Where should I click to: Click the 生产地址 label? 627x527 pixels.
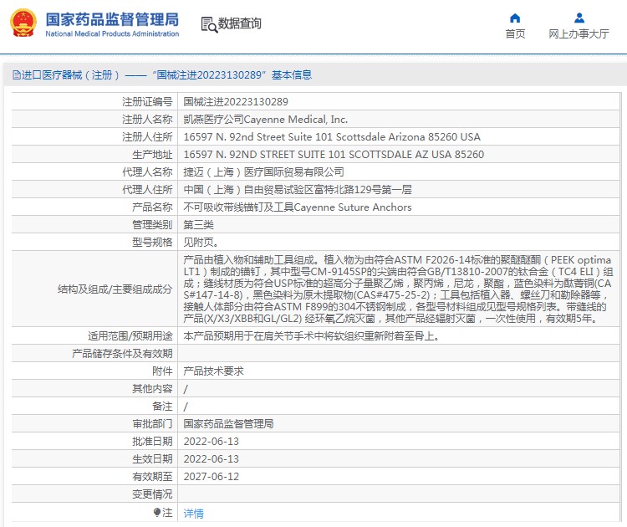click(152, 155)
